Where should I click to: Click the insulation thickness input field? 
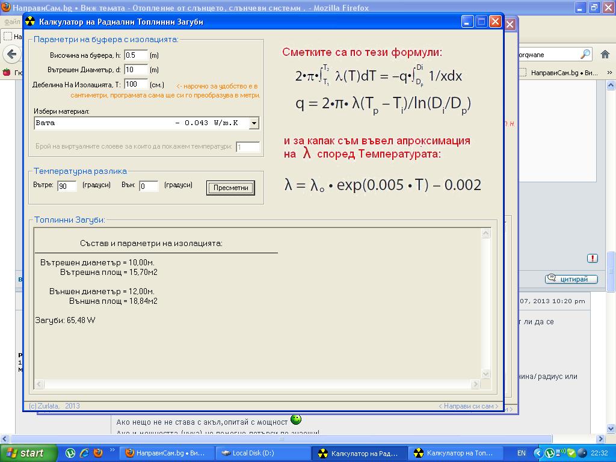tap(135, 84)
